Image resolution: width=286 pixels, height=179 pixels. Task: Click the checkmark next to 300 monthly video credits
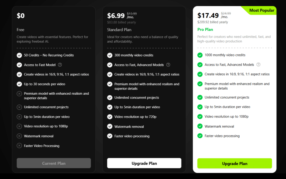[109, 55]
